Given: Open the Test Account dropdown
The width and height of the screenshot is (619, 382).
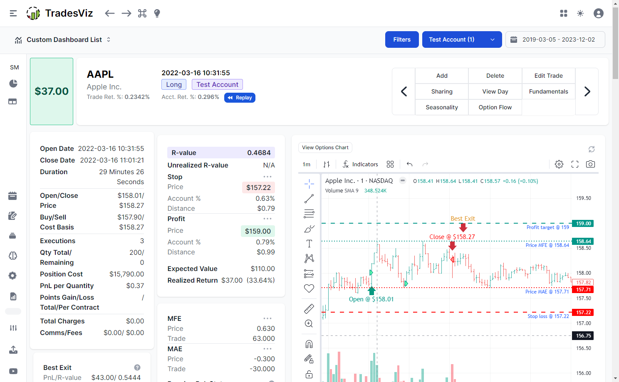Looking at the screenshot, I should tap(462, 39).
